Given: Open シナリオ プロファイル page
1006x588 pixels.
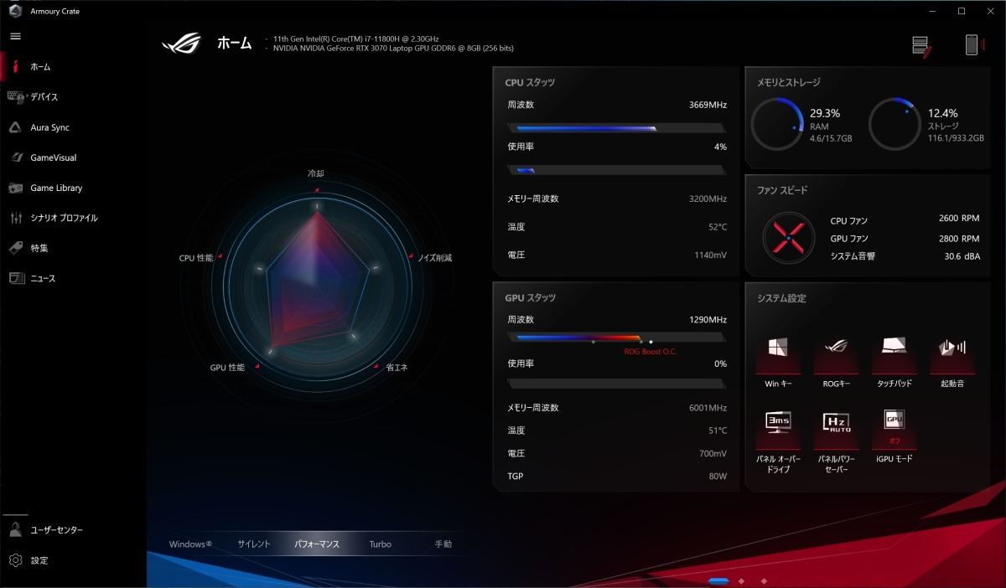Looking at the screenshot, I should tap(64, 218).
